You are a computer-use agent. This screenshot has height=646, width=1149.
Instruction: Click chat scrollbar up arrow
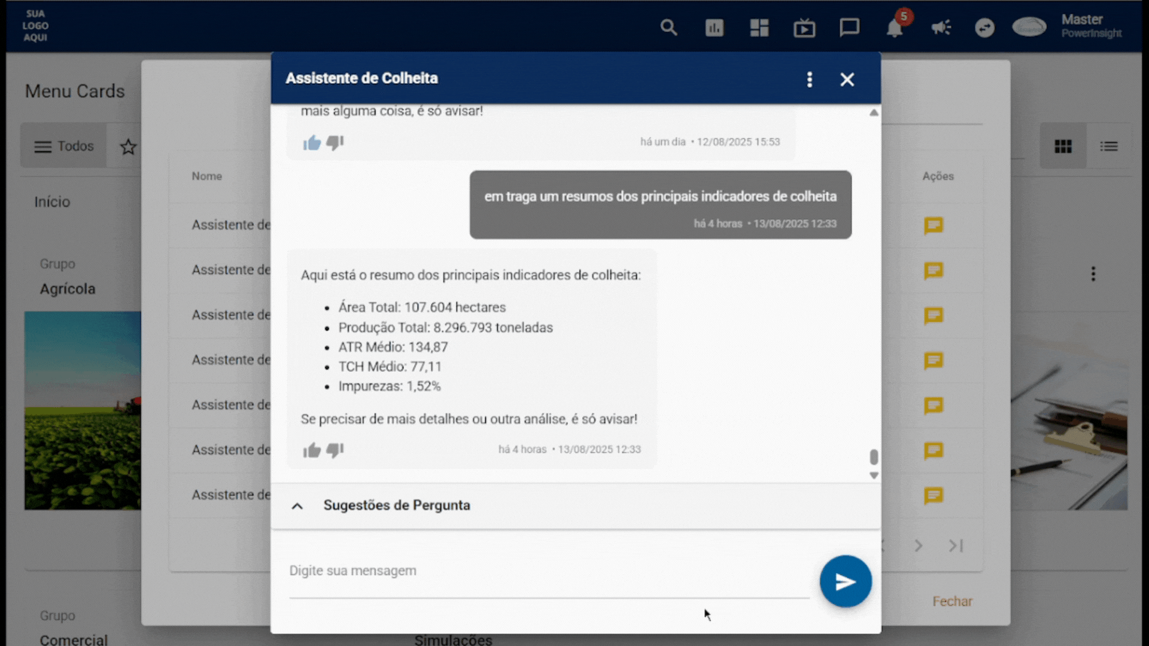tap(874, 112)
